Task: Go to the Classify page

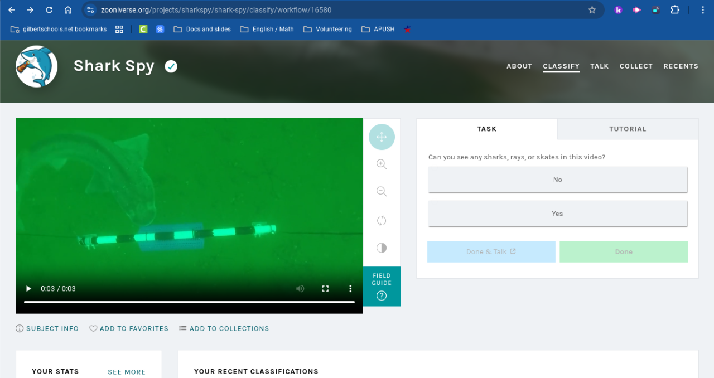Action: pyautogui.click(x=561, y=66)
